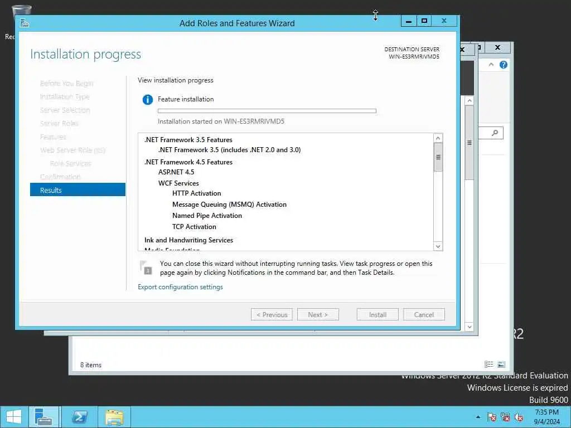The image size is (571, 428).
Task: Click the Install button
Action: tap(378, 315)
